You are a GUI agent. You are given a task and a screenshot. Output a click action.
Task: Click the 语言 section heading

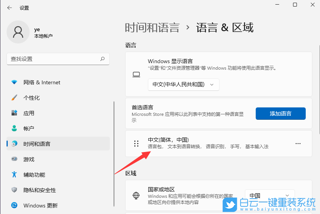[131, 45]
